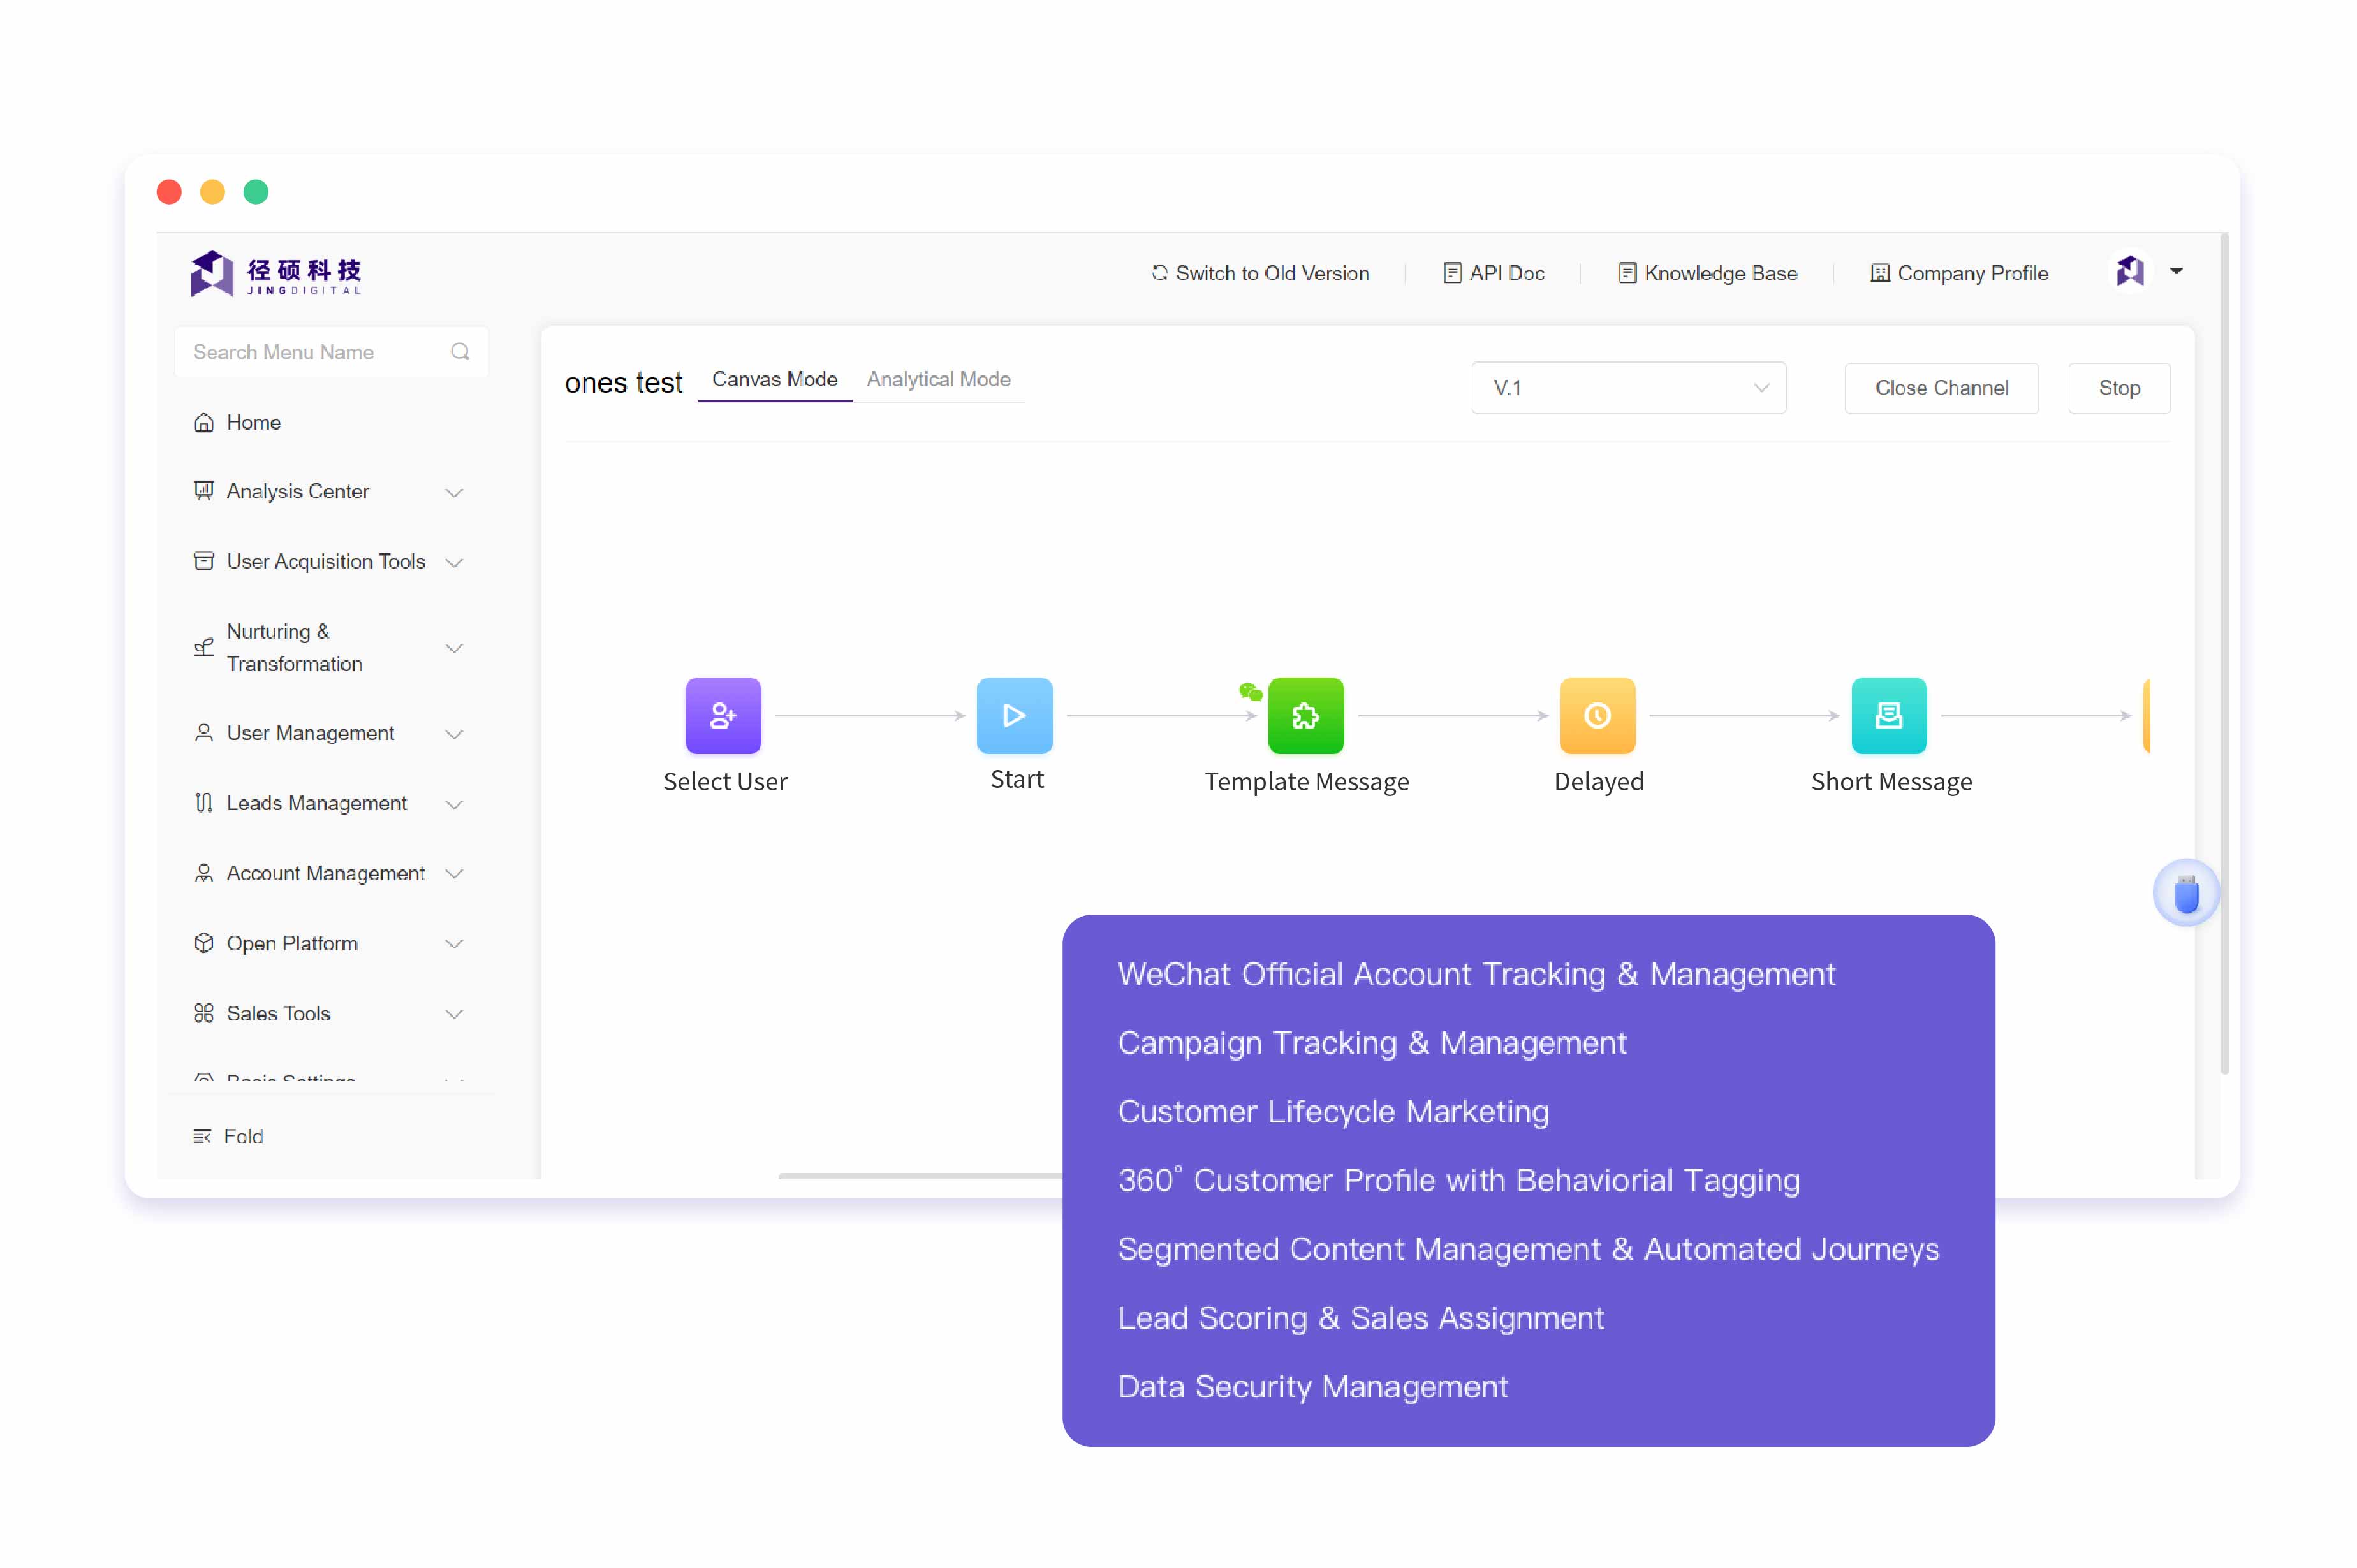The image size is (2357, 1568).
Task: Click the Knowledge Base document icon
Action: click(x=1627, y=273)
